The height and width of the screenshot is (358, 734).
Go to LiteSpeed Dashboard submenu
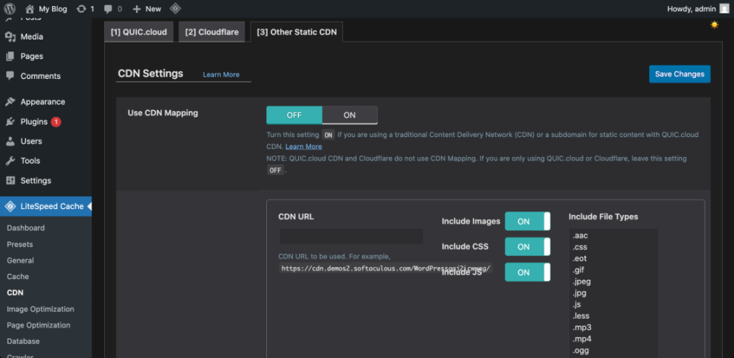[26, 228]
